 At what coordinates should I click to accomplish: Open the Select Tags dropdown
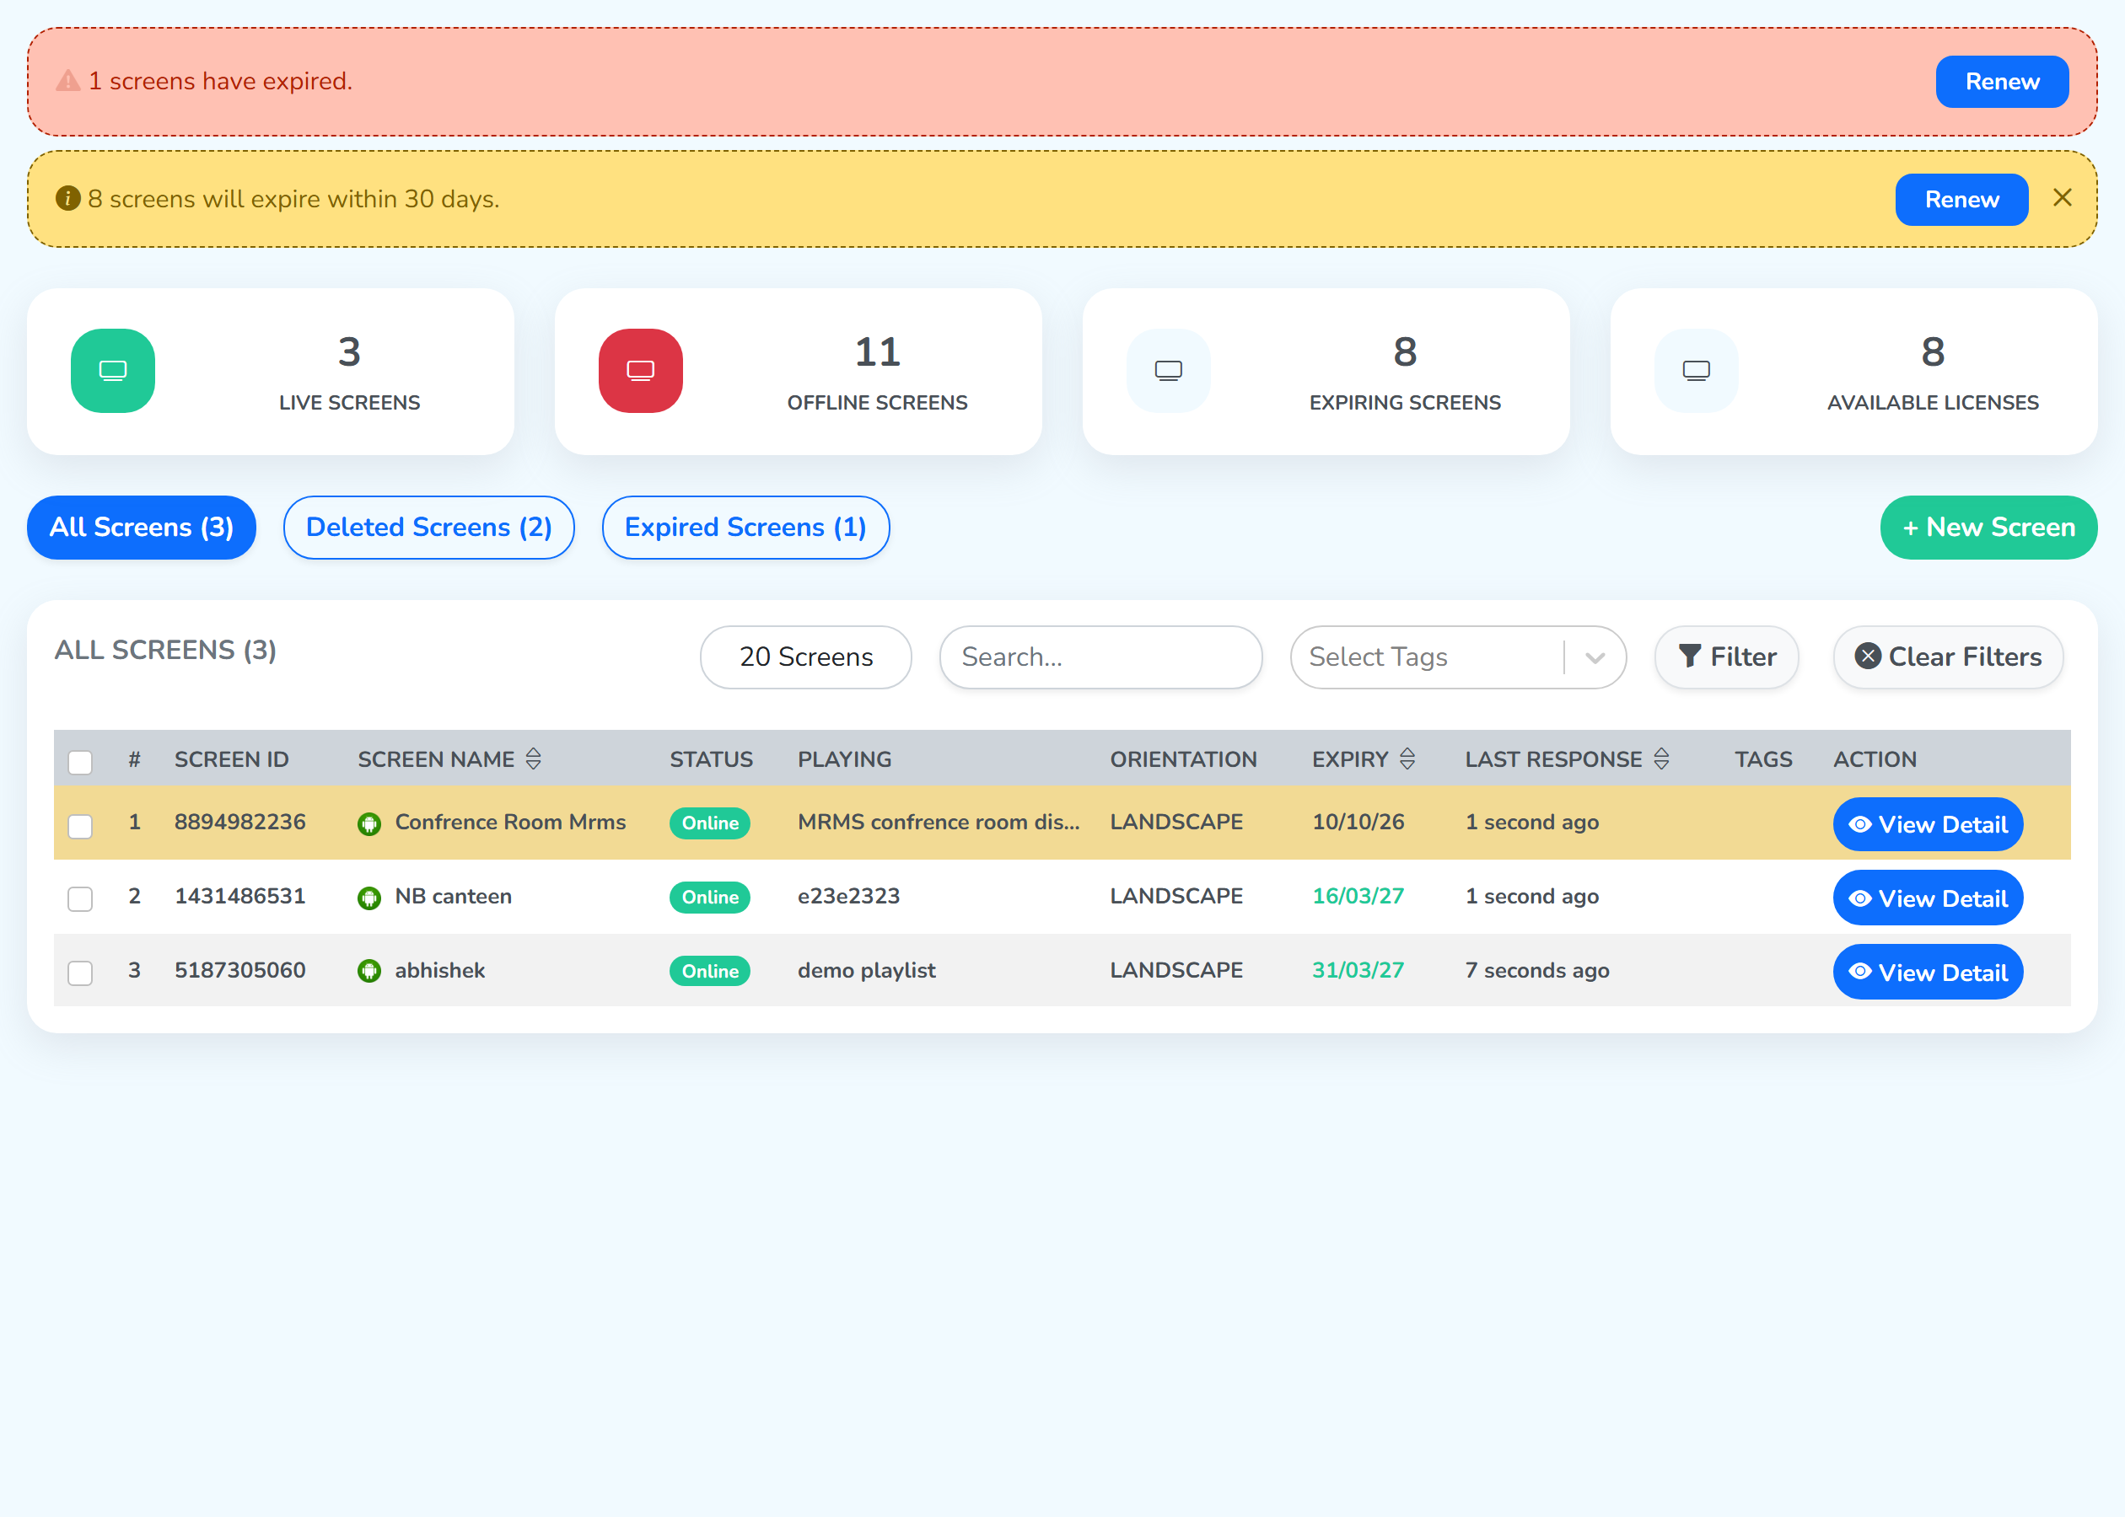point(1458,657)
